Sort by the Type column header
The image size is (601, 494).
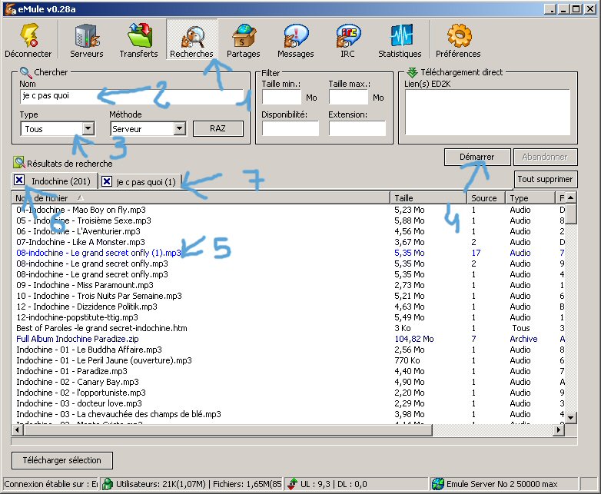[x=530, y=197]
